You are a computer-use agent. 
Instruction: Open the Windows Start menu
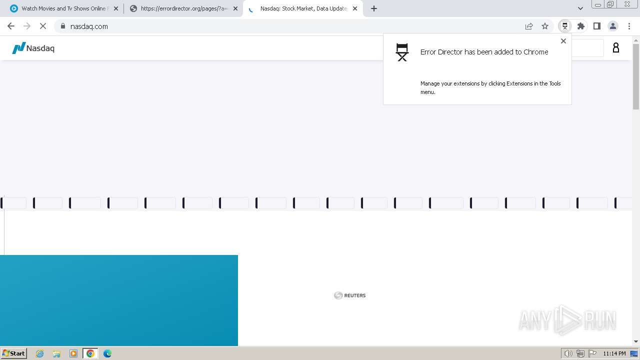pos(14,353)
